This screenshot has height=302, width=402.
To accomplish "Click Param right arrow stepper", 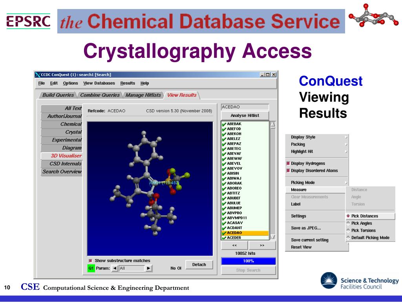I will click(x=149, y=268).
